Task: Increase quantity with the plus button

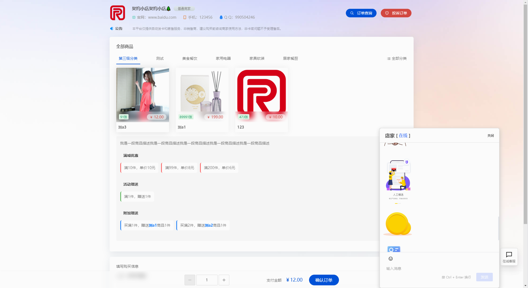Action: click(x=224, y=280)
